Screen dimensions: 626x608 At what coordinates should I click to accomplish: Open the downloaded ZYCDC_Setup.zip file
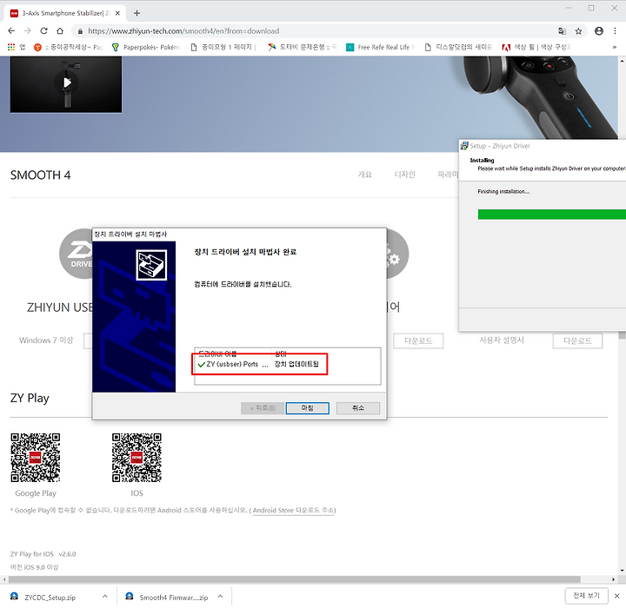pyautogui.click(x=50, y=598)
